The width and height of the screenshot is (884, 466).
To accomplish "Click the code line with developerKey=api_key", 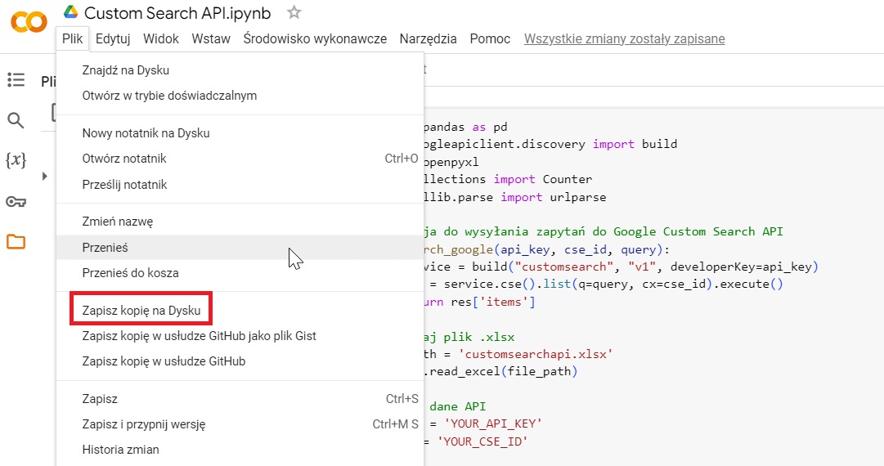I will tap(621, 267).
